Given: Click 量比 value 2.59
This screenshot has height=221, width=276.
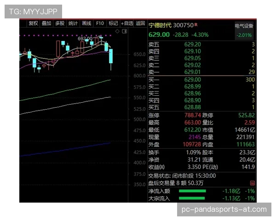Looking at the screenshot, I should point(250,122).
